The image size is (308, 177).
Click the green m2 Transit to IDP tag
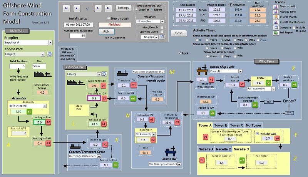pyautogui.click(x=133, y=98)
